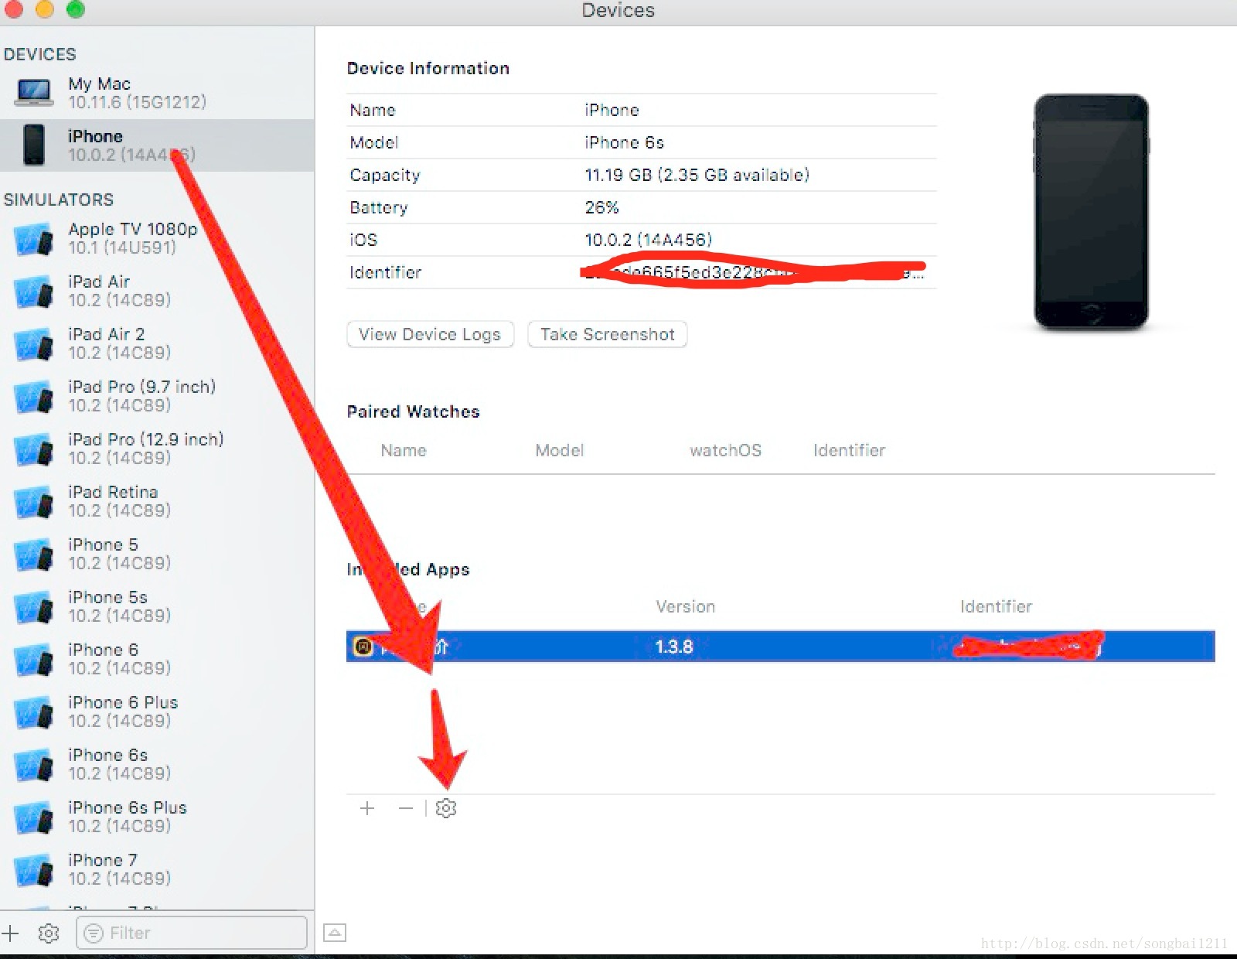This screenshot has width=1237, height=959.
Task: Click the app icon in the installed apps row
Action: coord(363,647)
